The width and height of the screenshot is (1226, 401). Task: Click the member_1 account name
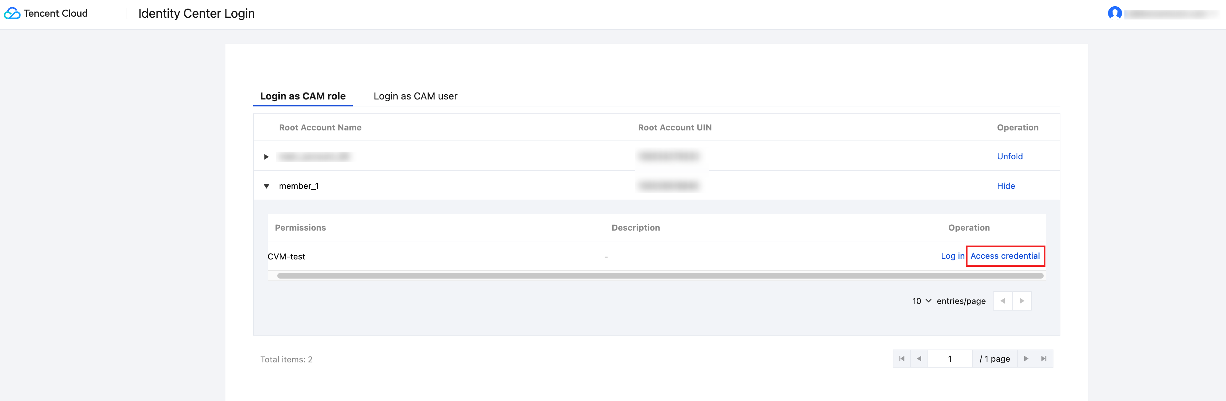coord(298,186)
